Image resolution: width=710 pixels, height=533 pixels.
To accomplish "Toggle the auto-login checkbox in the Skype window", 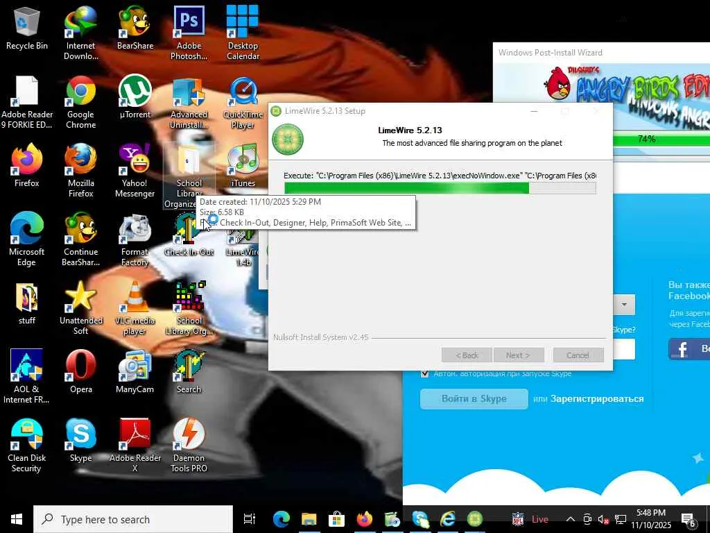I will (425, 373).
